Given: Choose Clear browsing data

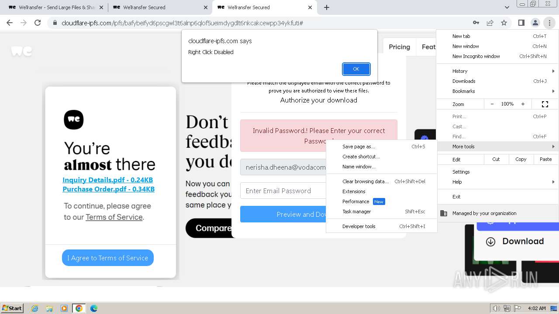Looking at the screenshot, I should [x=382, y=181].
